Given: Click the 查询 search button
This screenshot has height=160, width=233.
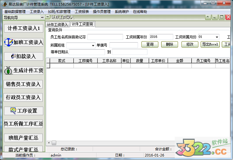Looking at the screenshot, I should (150, 44).
